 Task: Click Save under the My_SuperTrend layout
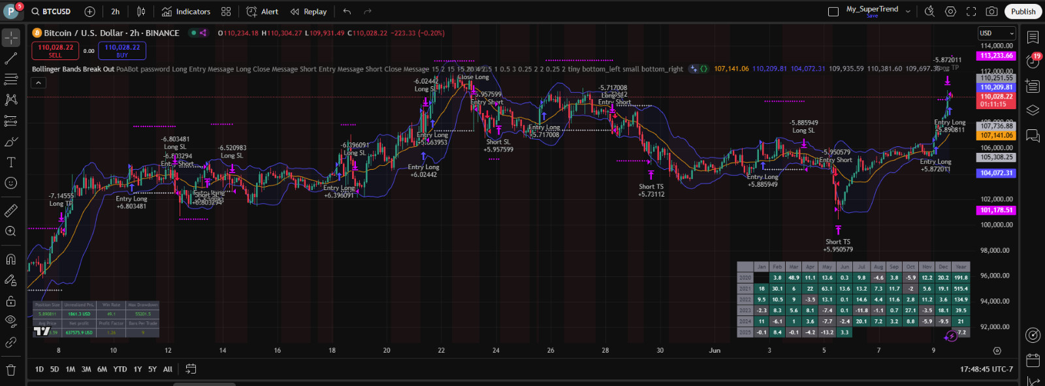(872, 16)
